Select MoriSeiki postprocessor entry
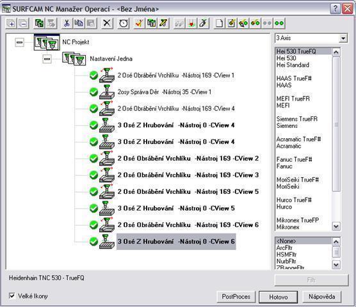Viewport: 356px width, 307px height. coord(303,187)
